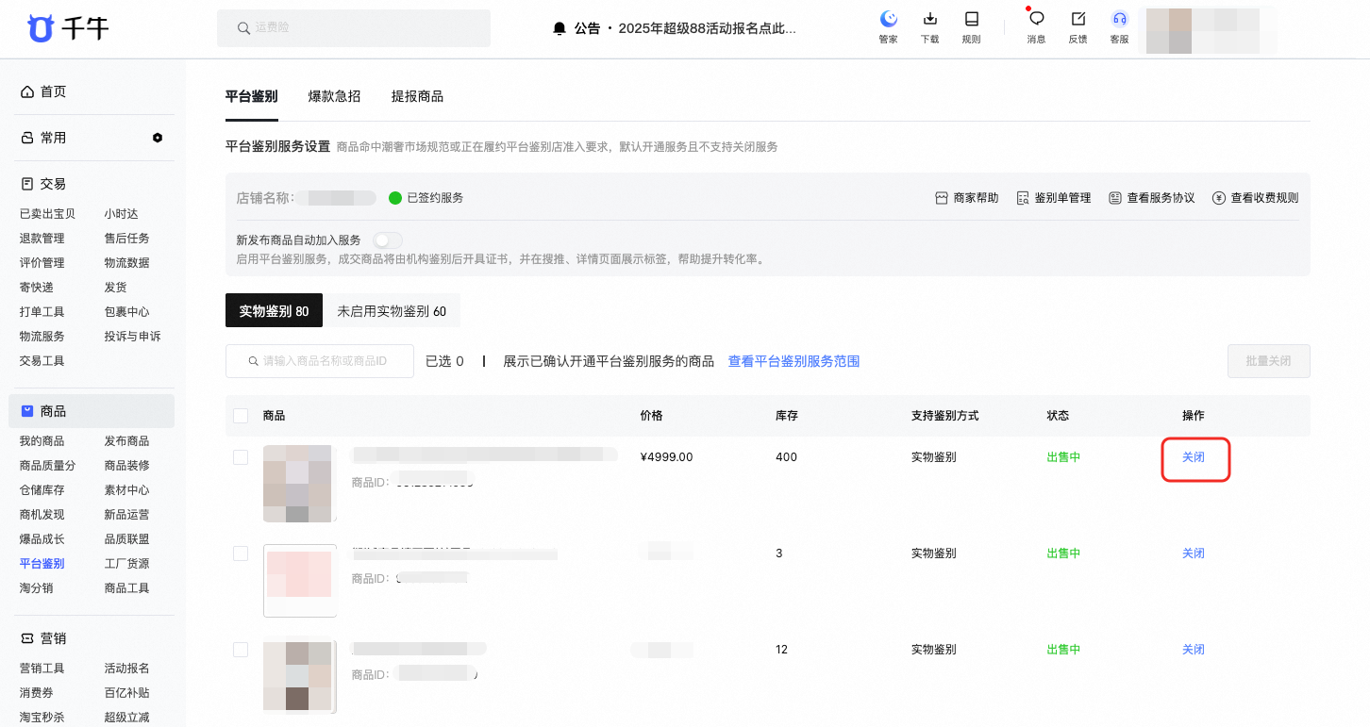Screen dimensions: 1370x727
Task: Open 淘分销 in the sidebar
Action: 36,588
